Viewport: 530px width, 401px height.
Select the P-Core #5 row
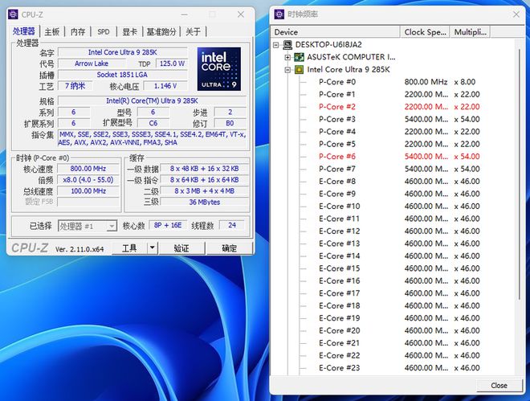pyautogui.click(x=399, y=144)
